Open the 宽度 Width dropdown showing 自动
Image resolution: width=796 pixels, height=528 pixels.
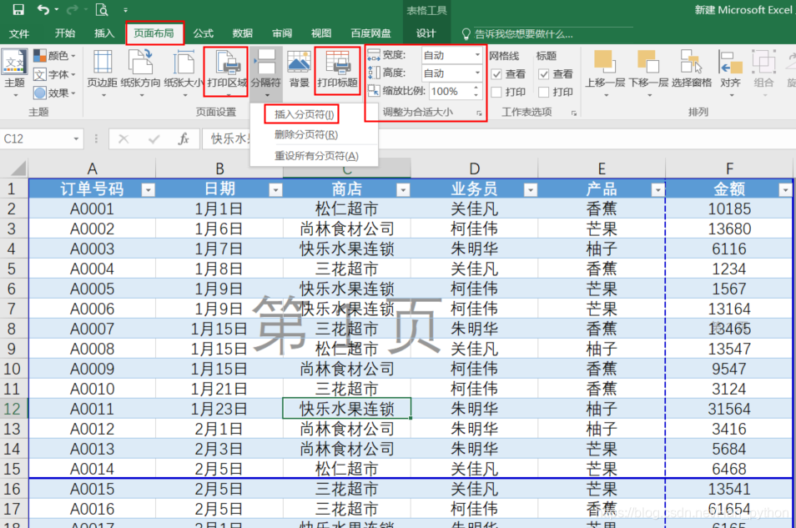(x=477, y=56)
